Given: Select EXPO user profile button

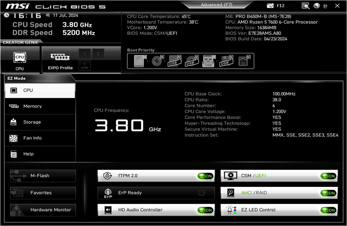Looking at the screenshot, I should pyautogui.click(x=85, y=65).
